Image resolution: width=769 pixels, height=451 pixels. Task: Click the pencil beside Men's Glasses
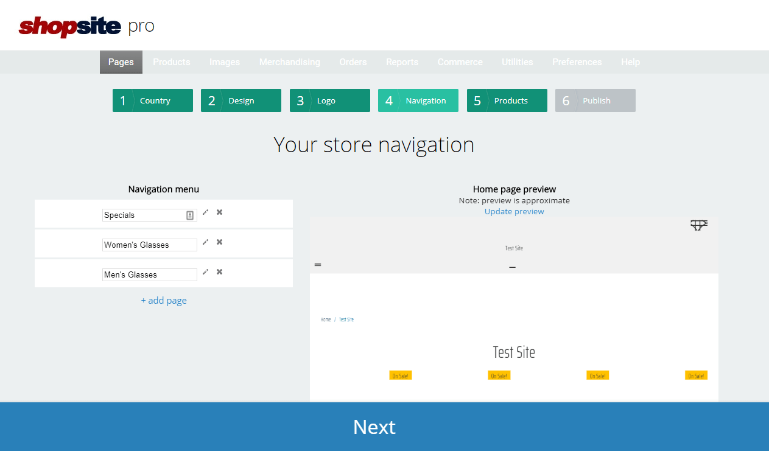pos(205,272)
